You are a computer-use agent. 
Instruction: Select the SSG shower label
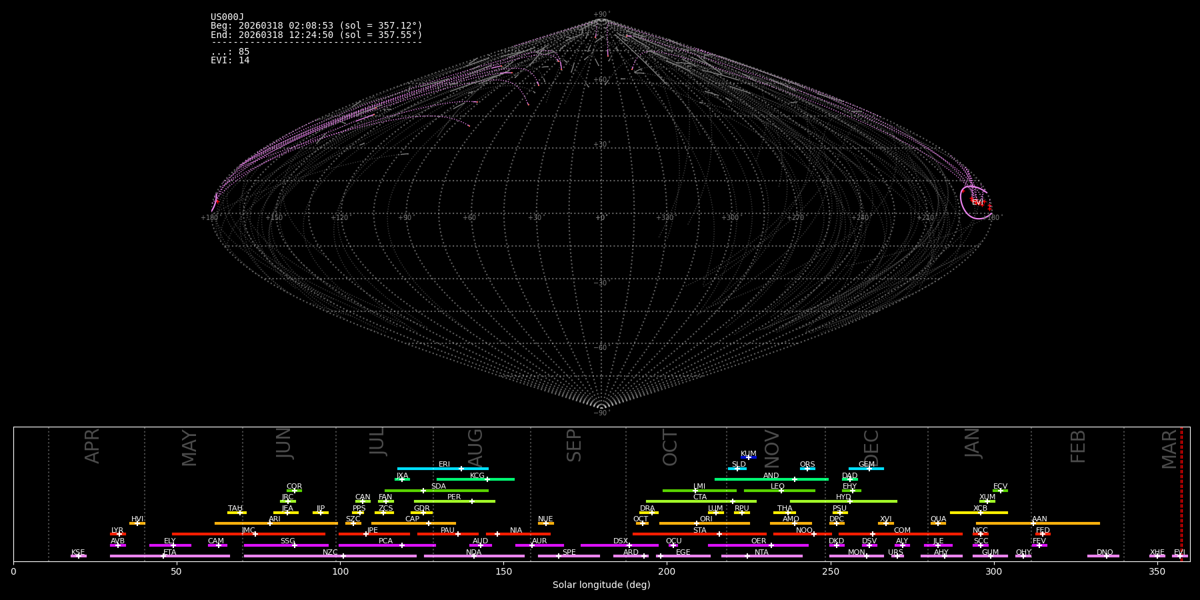click(x=287, y=541)
